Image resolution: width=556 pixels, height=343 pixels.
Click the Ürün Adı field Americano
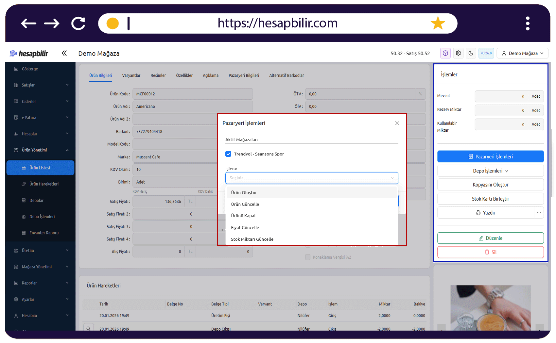[193, 106]
